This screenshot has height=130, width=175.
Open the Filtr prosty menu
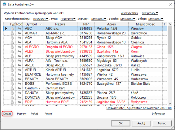point(150,13)
